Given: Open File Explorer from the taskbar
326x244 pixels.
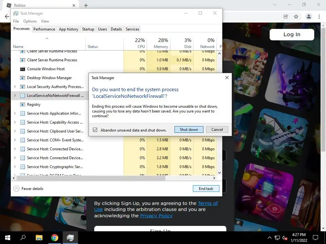Looking at the screenshot, I should 39,238.
